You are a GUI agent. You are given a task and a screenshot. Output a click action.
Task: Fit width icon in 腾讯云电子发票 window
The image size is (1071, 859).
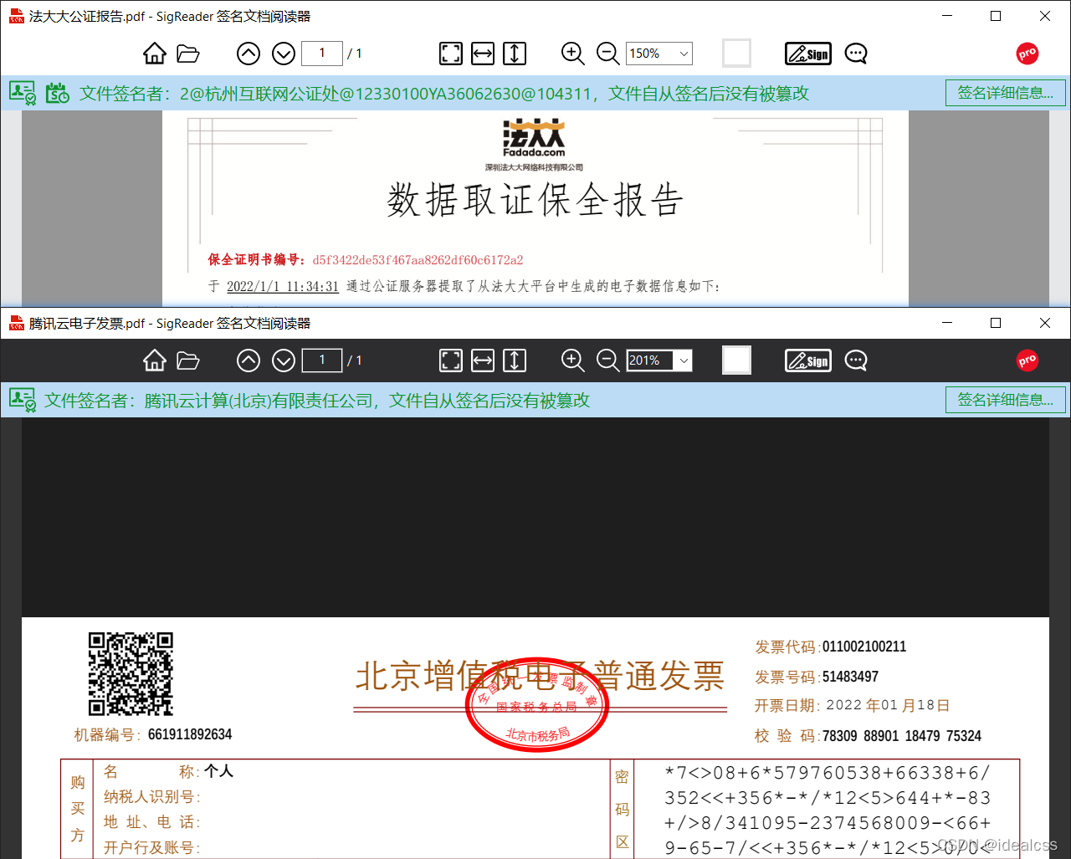[483, 360]
